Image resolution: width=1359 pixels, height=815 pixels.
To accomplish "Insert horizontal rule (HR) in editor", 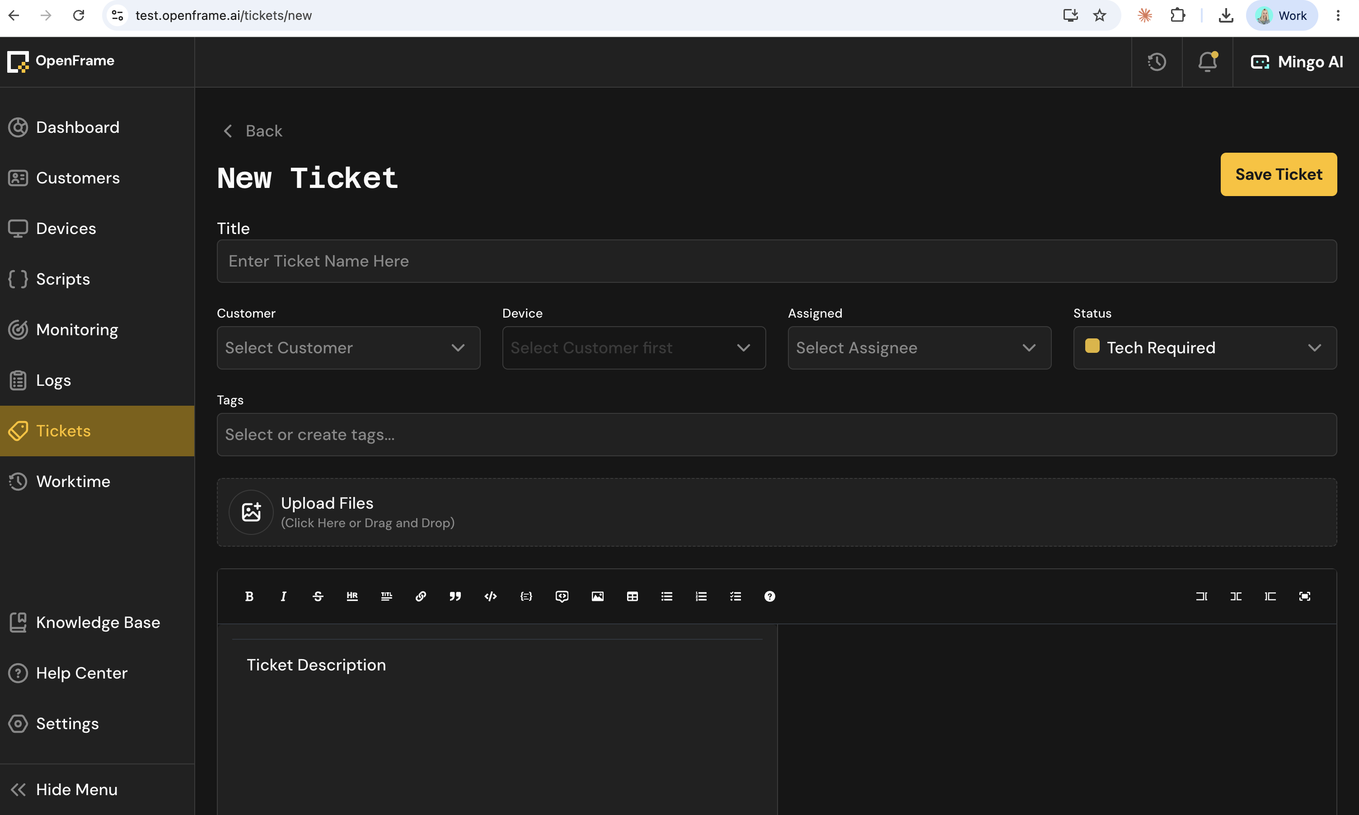I will coord(352,596).
